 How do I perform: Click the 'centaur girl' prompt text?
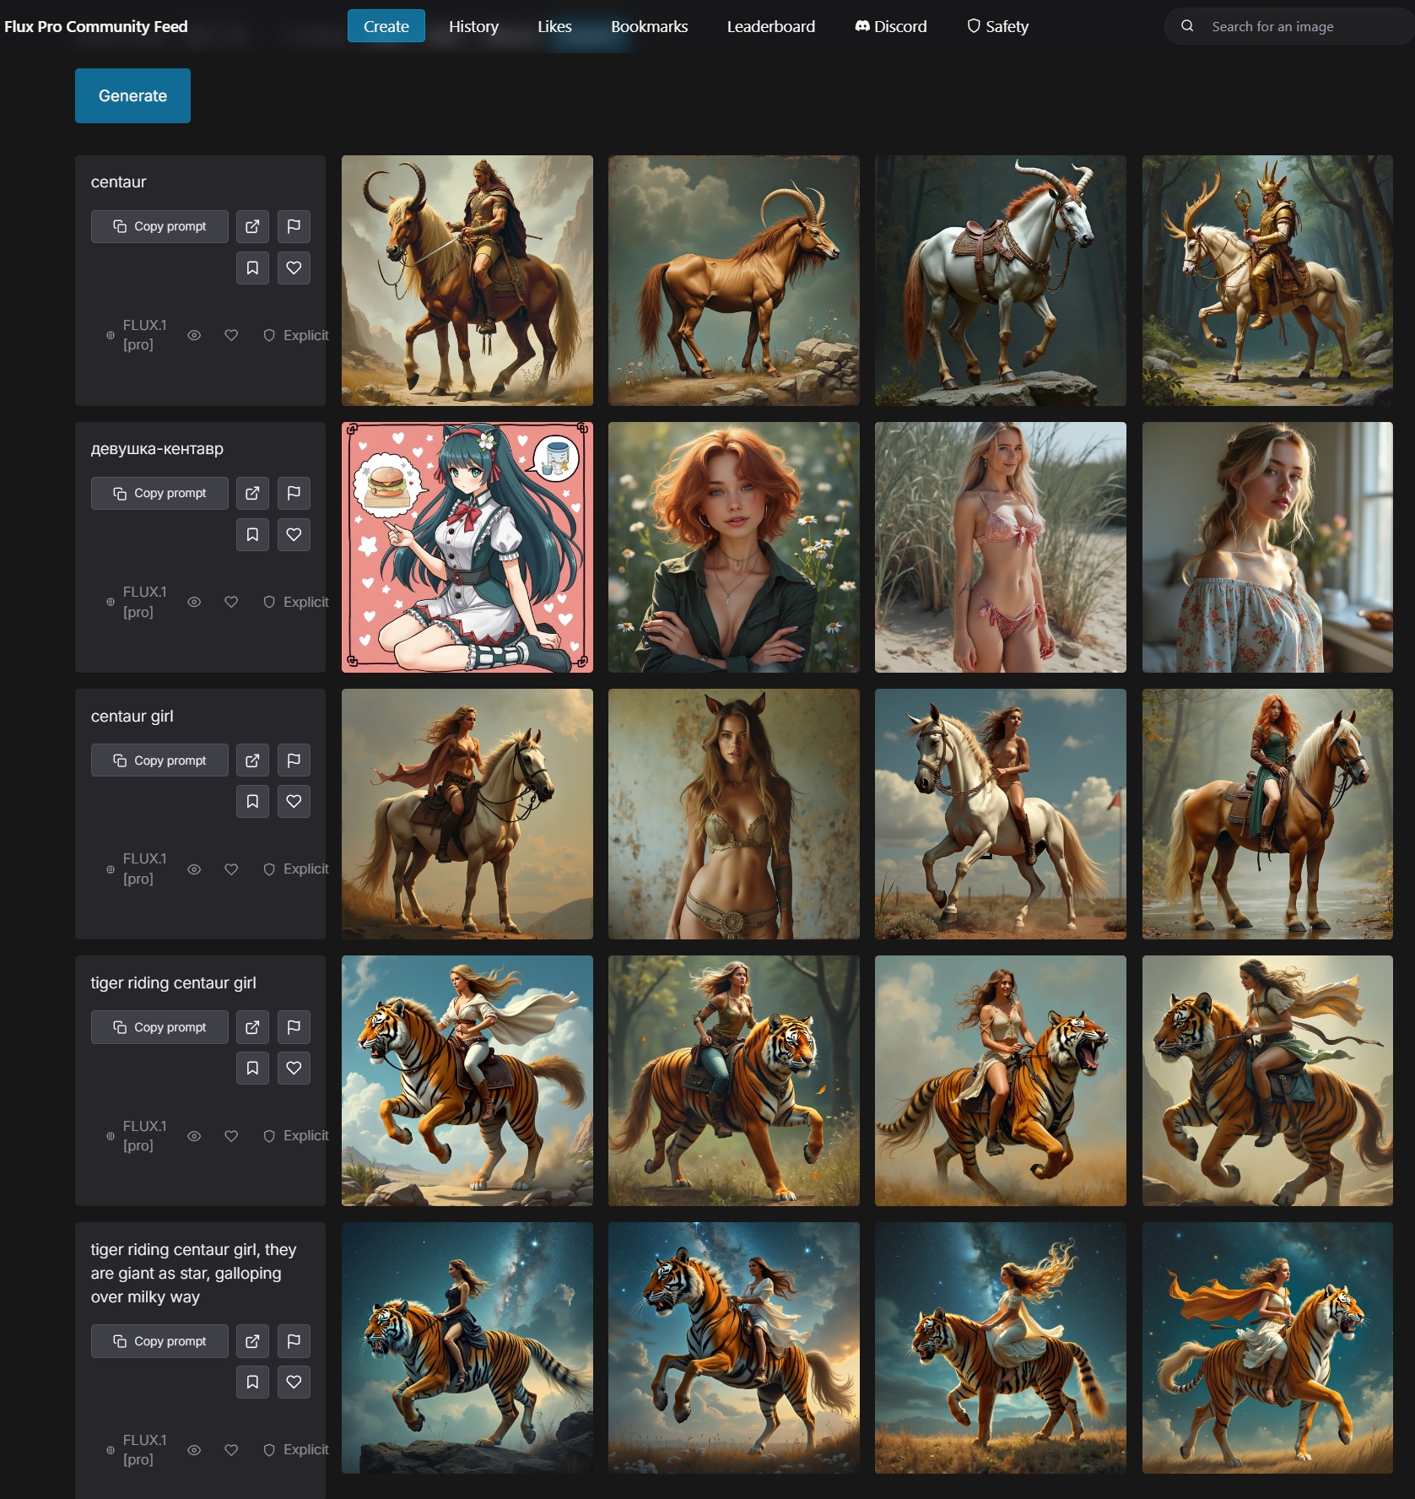pyautogui.click(x=132, y=716)
